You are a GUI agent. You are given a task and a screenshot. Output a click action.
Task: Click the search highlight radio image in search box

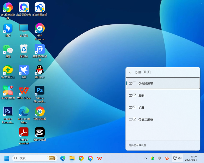[52, 158]
